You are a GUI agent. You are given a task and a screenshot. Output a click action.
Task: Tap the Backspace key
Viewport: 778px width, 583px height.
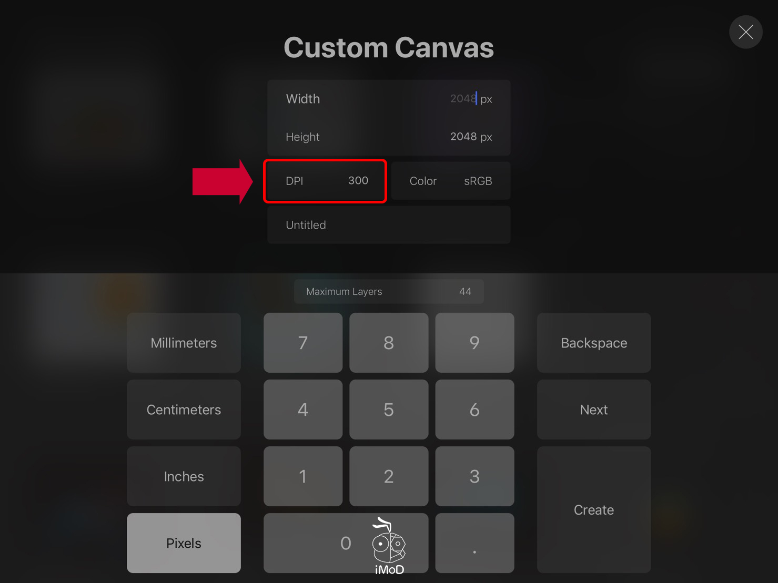594,343
